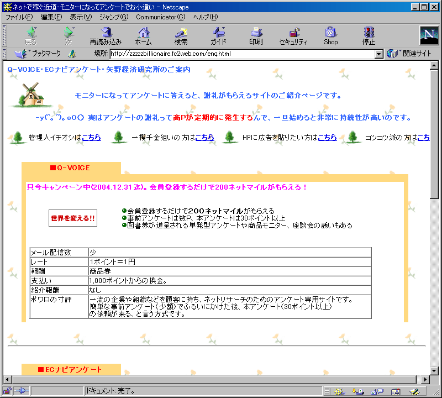Image resolution: width=442 pixels, height=398 pixels.
Task: Open the ヘルプ(H) menu
Action: tap(205, 17)
